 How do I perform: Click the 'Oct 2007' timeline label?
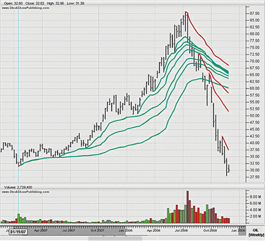98,231
